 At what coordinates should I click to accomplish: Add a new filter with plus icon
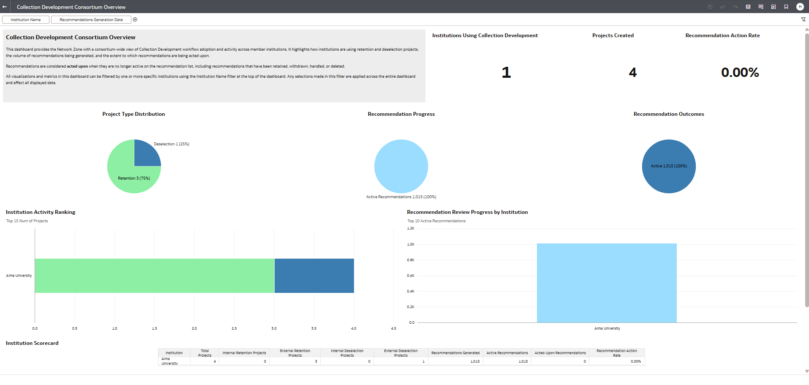click(x=135, y=19)
